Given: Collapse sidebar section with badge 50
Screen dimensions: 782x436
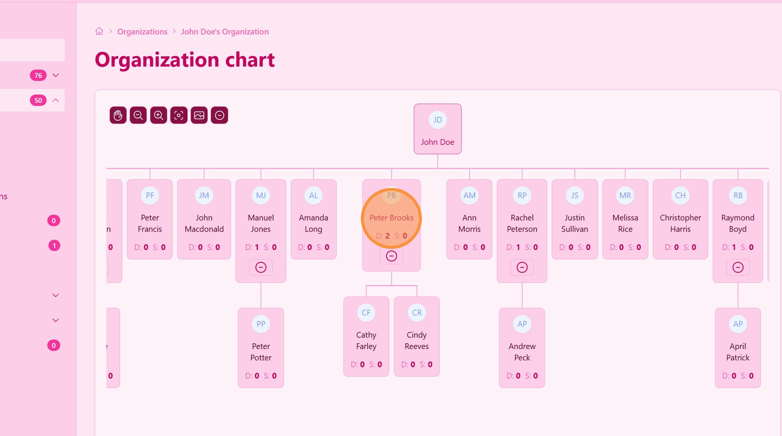Looking at the screenshot, I should pyautogui.click(x=56, y=100).
